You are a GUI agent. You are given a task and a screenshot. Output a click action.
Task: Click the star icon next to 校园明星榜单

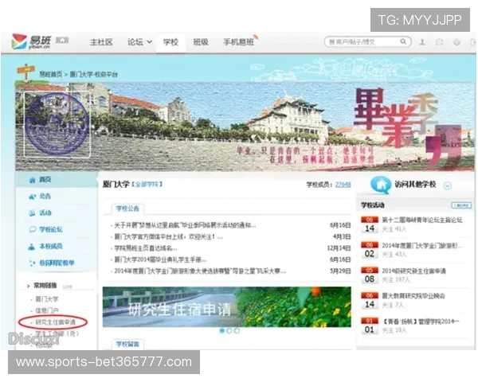[x=32, y=263]
